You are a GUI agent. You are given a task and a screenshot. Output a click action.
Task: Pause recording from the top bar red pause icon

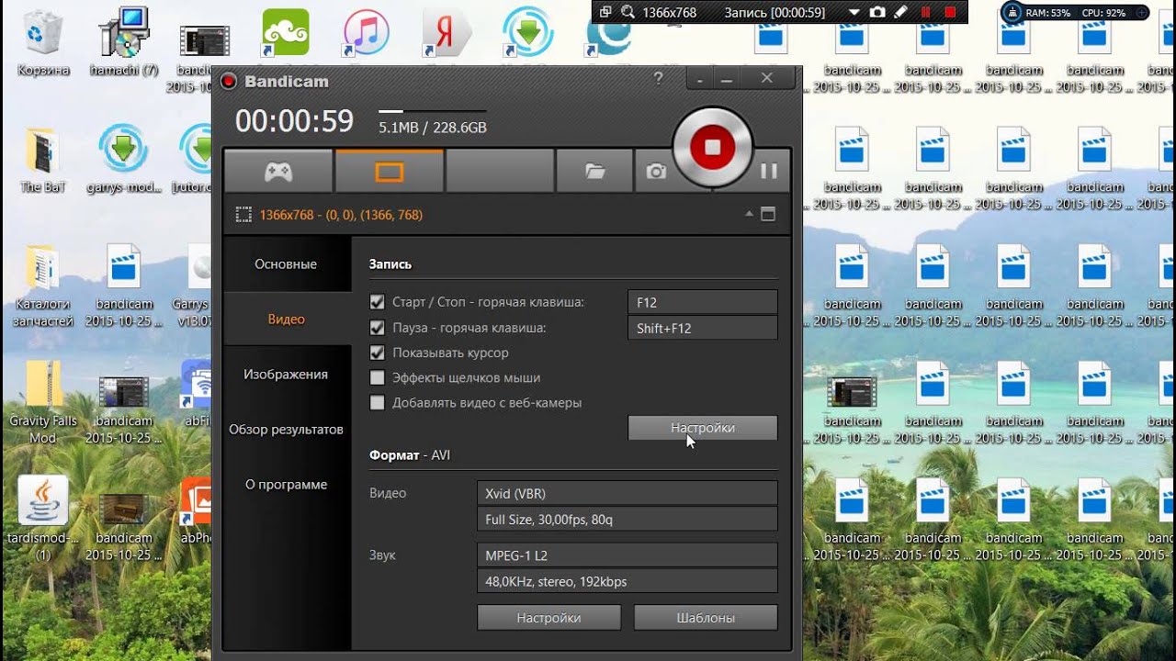926,12
